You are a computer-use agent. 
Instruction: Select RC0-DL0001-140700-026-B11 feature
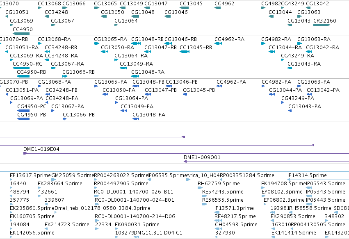[x=134, y=192]
